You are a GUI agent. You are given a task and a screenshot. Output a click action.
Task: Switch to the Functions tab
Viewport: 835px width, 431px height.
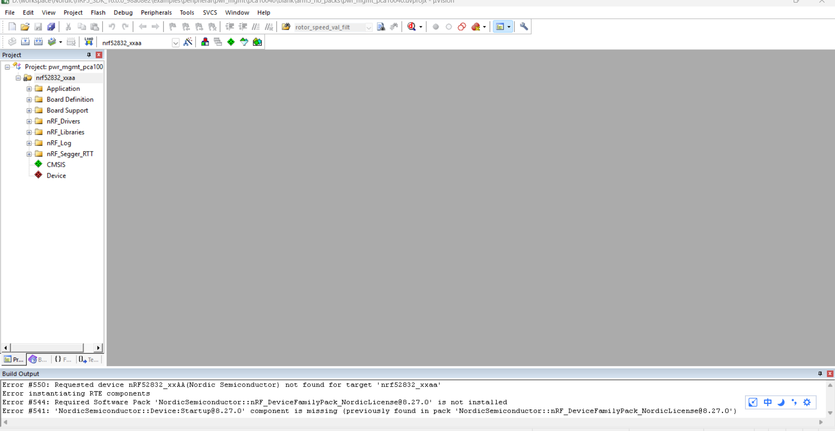pos(63,360)
